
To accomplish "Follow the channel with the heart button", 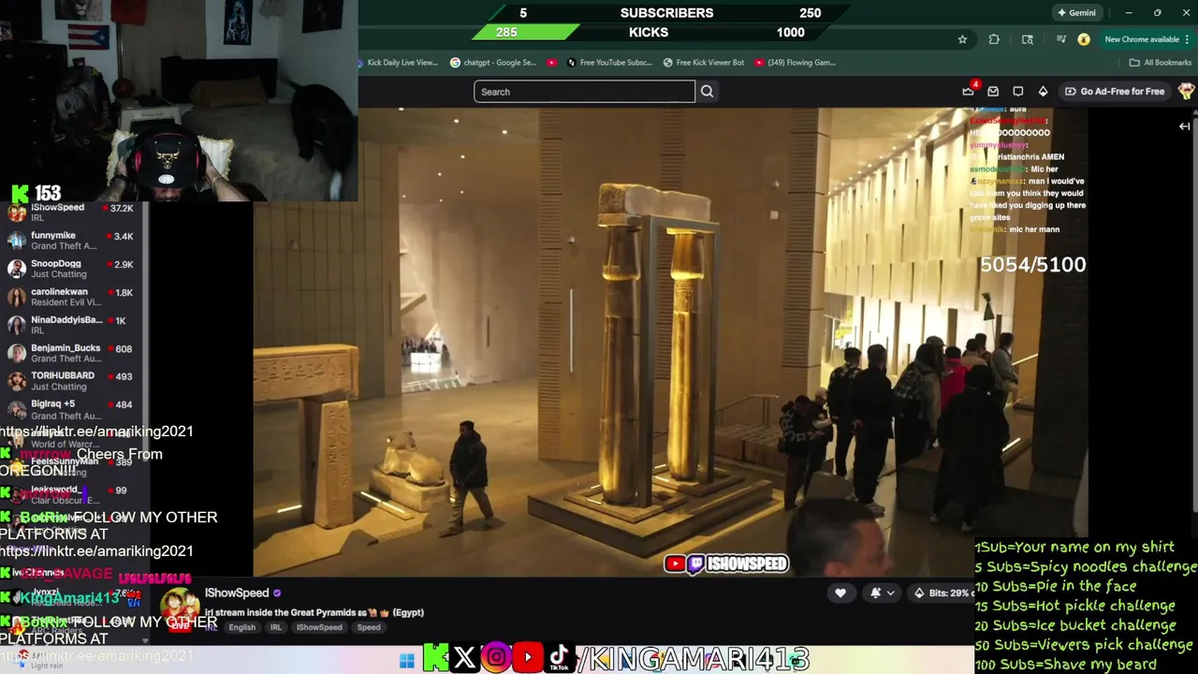I will (840, 593).
